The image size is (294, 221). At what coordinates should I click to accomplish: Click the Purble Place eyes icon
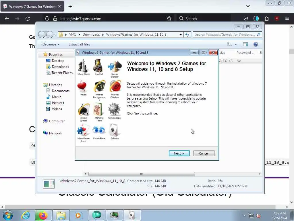pos(99,130)
